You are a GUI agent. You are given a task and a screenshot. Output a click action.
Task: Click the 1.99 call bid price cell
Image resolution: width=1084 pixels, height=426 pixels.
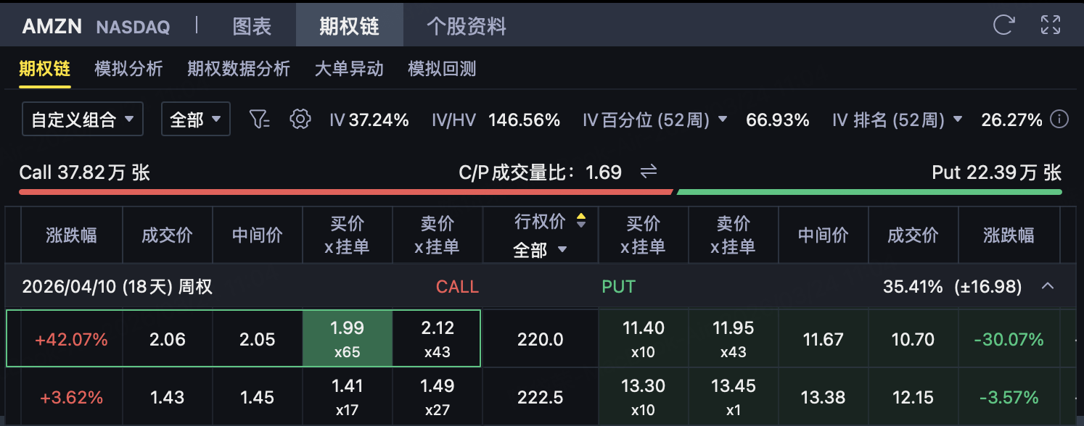coord(347,338)
